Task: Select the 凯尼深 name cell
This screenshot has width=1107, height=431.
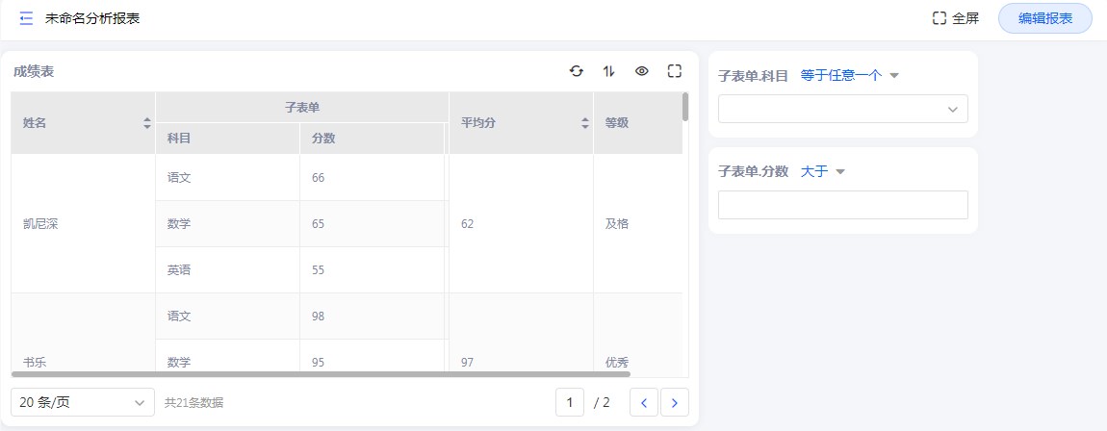Action: coord(41,224)
